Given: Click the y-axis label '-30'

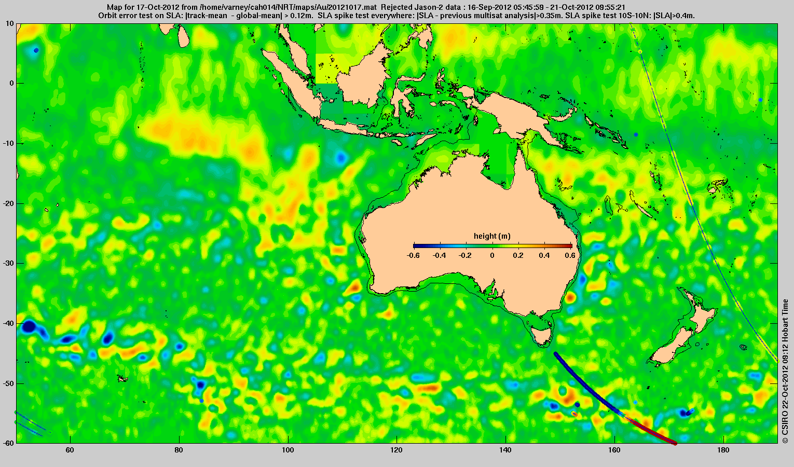Looking at the screenshot, I should tap(8, 263).
